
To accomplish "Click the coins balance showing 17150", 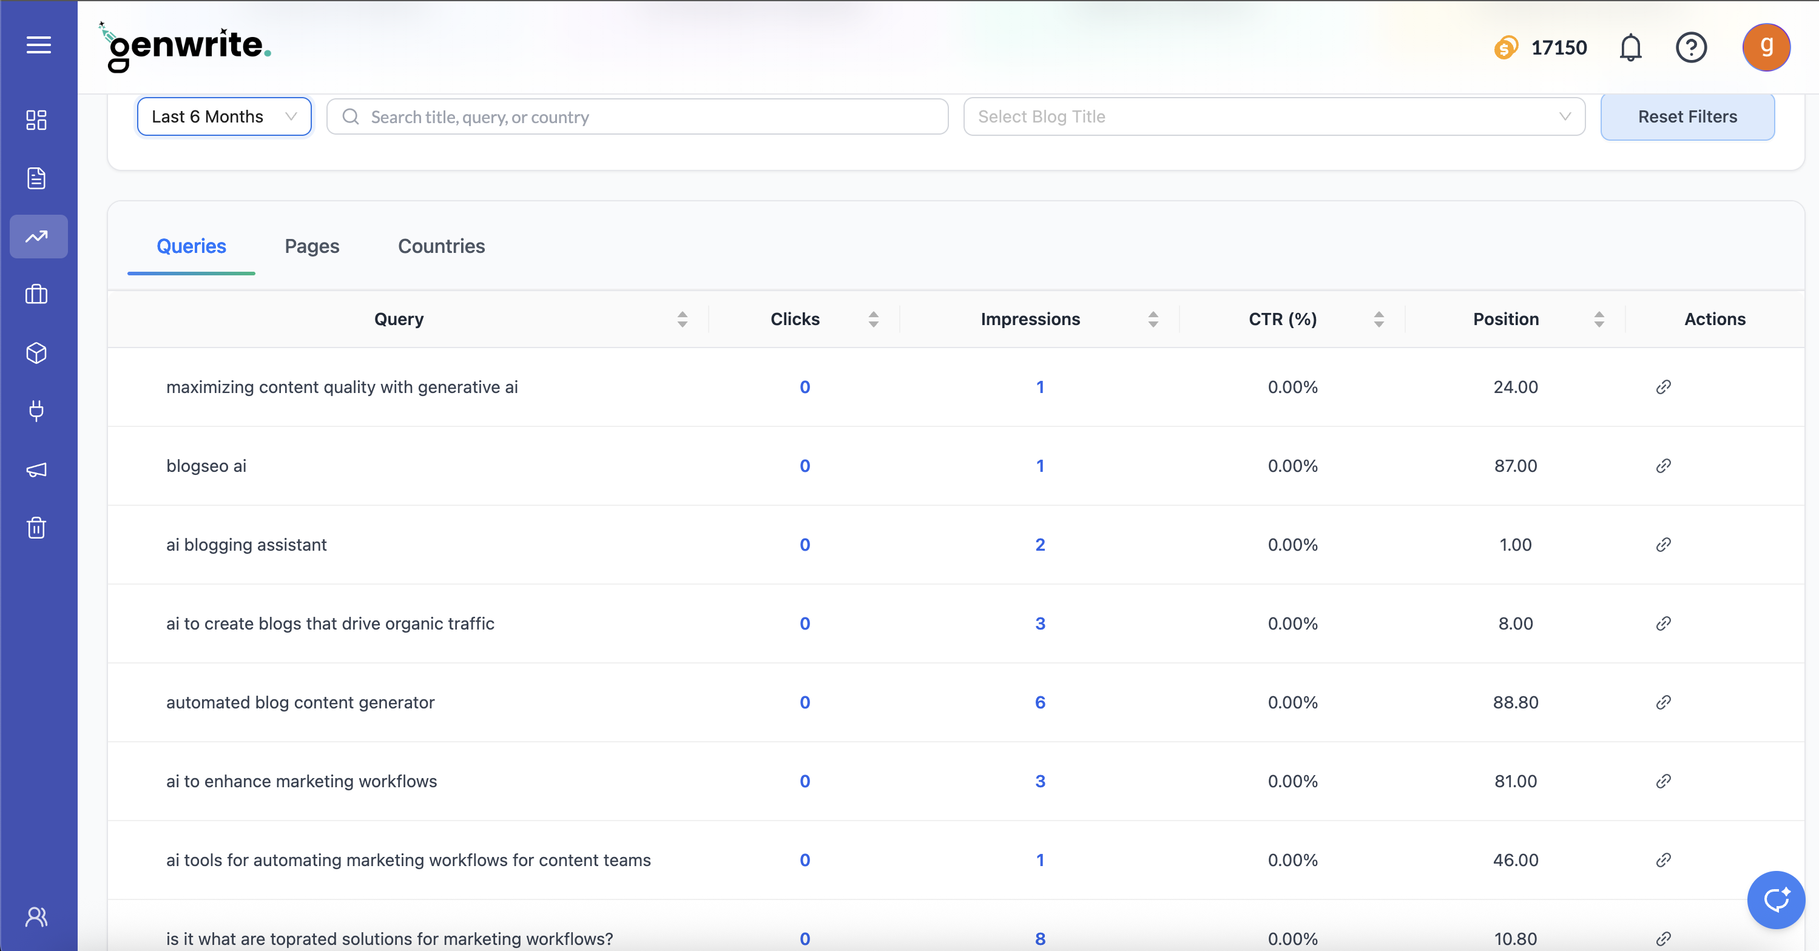I will (x=1539, y=47).
